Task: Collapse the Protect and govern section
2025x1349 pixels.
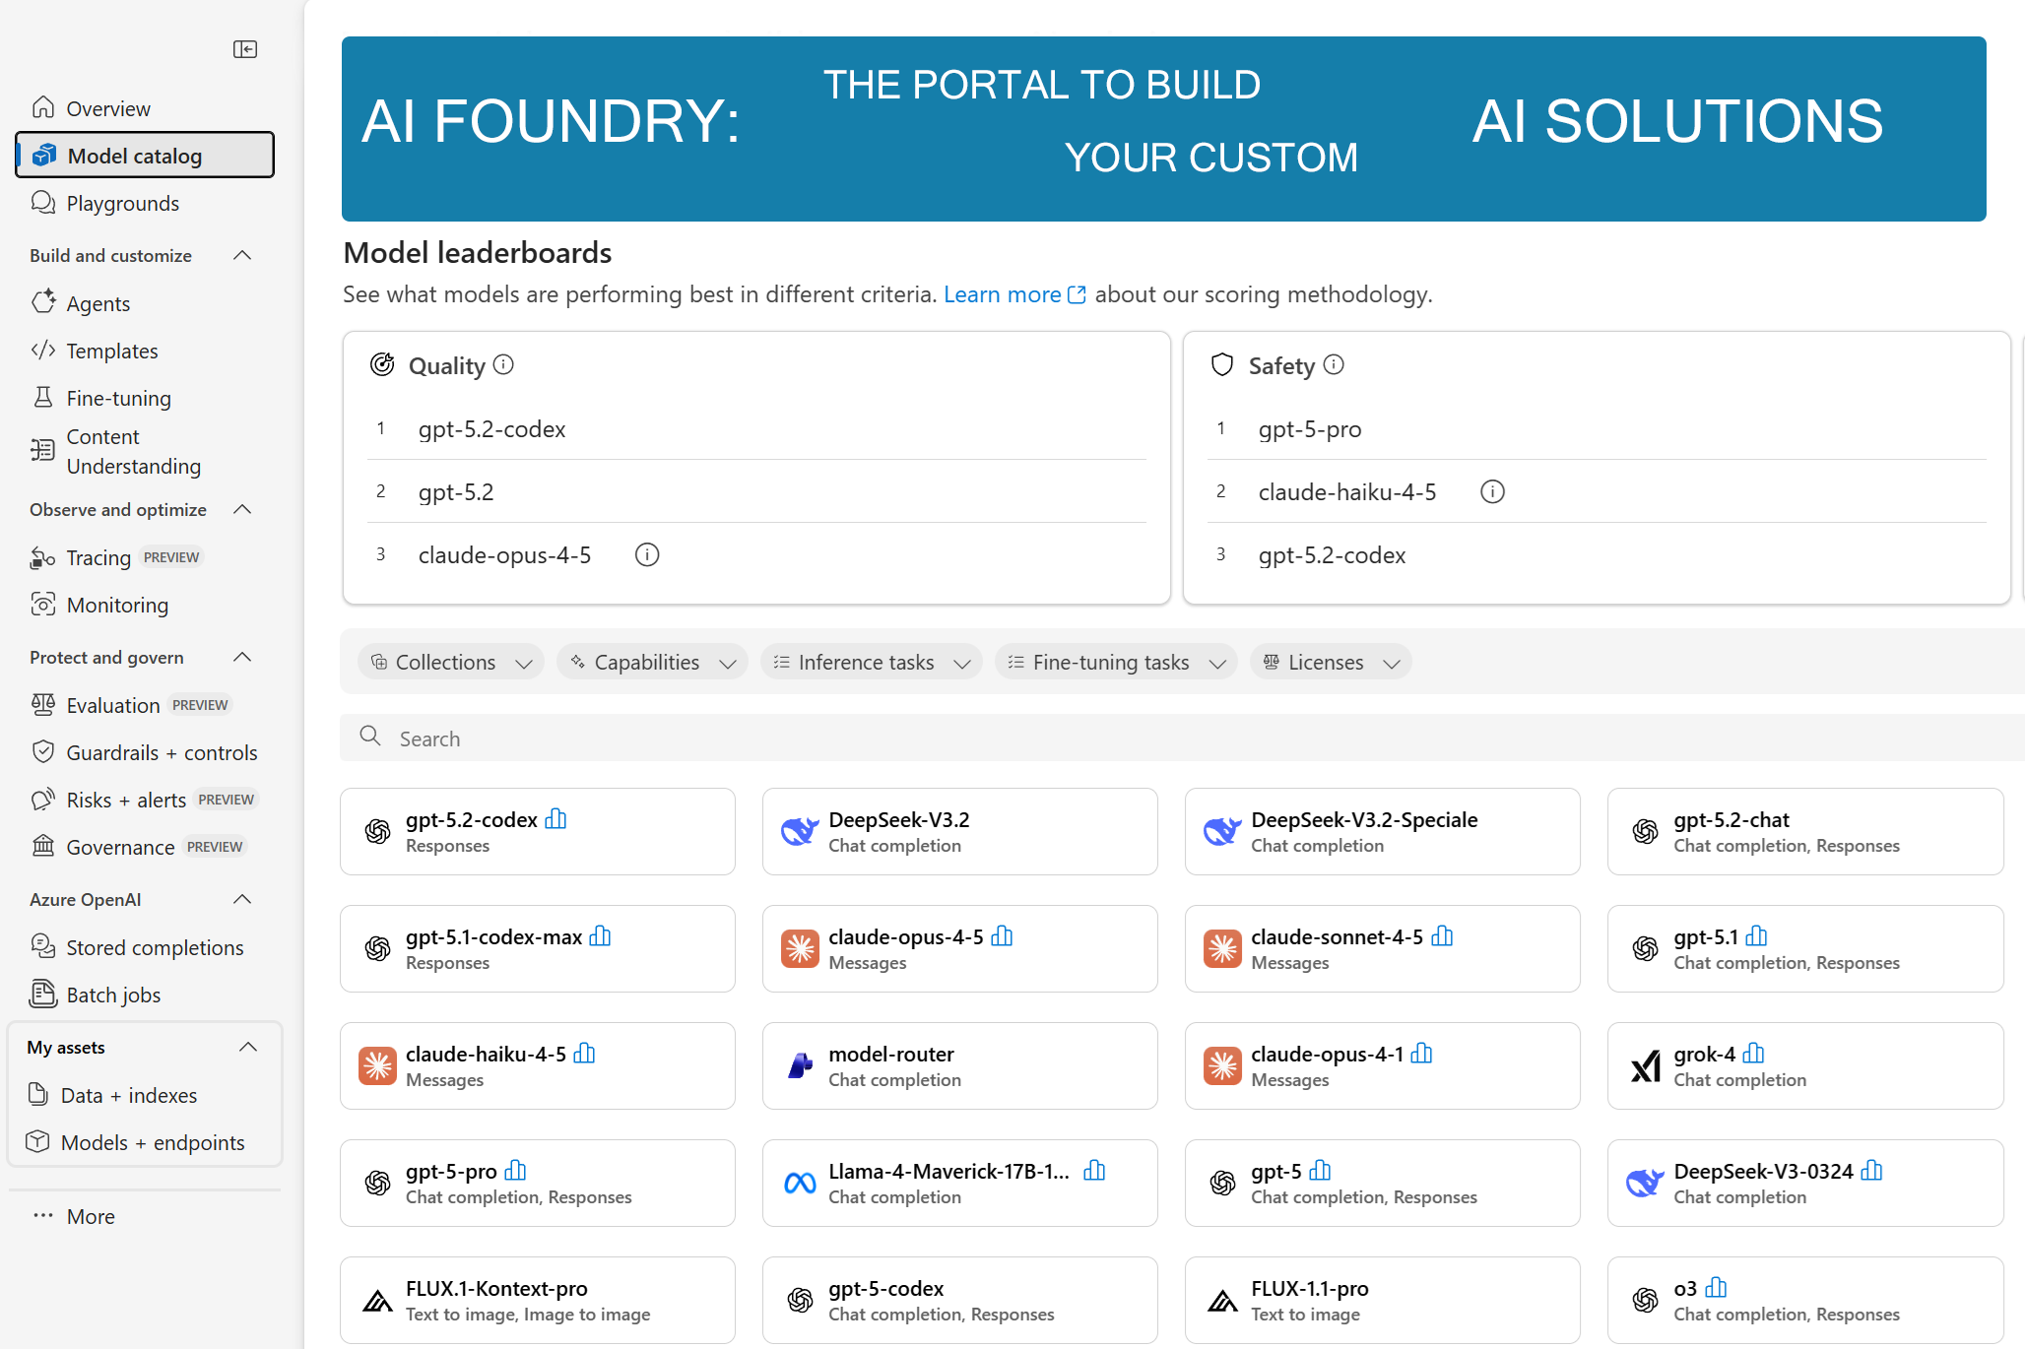Action: [x=242, y=658]
